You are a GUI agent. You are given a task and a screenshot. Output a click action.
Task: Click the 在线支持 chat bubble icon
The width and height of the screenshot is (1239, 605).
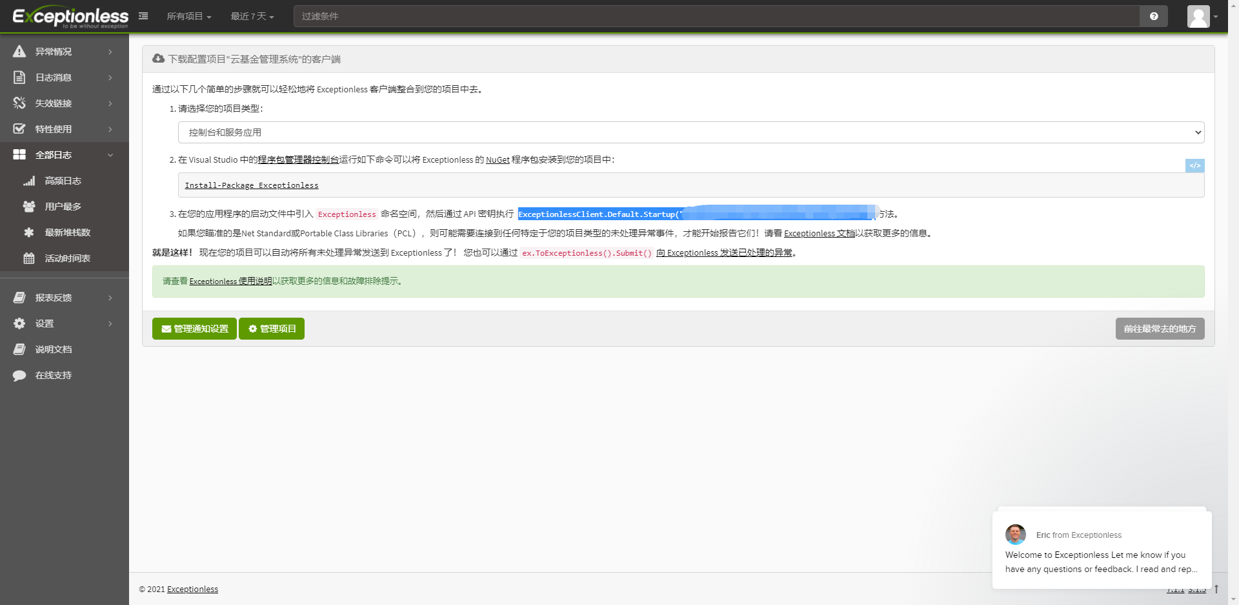click(x=19, y=375)
